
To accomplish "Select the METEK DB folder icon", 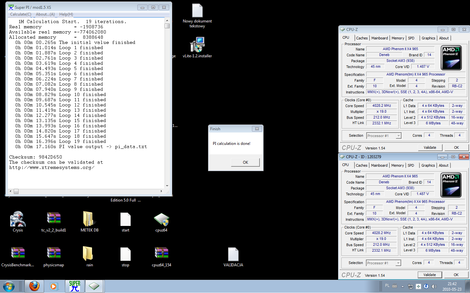I will tap(89, 219).
